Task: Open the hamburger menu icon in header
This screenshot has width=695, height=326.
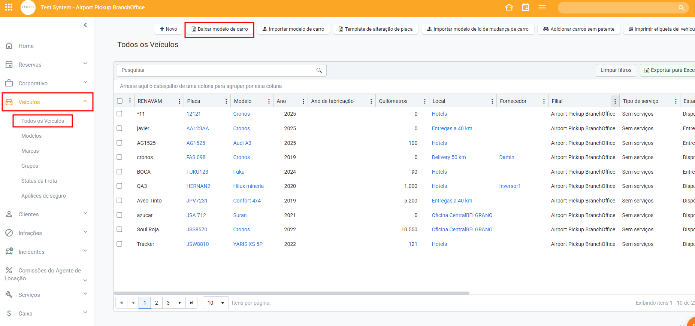Action: [542, 7]
